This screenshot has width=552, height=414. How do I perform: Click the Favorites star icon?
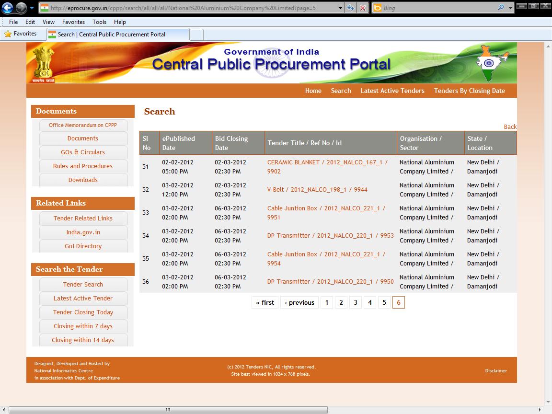(8, 34)
